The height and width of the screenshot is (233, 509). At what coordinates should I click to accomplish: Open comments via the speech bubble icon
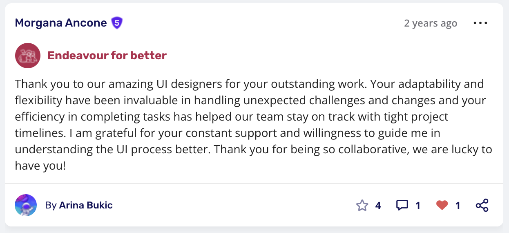pos(402,205)
